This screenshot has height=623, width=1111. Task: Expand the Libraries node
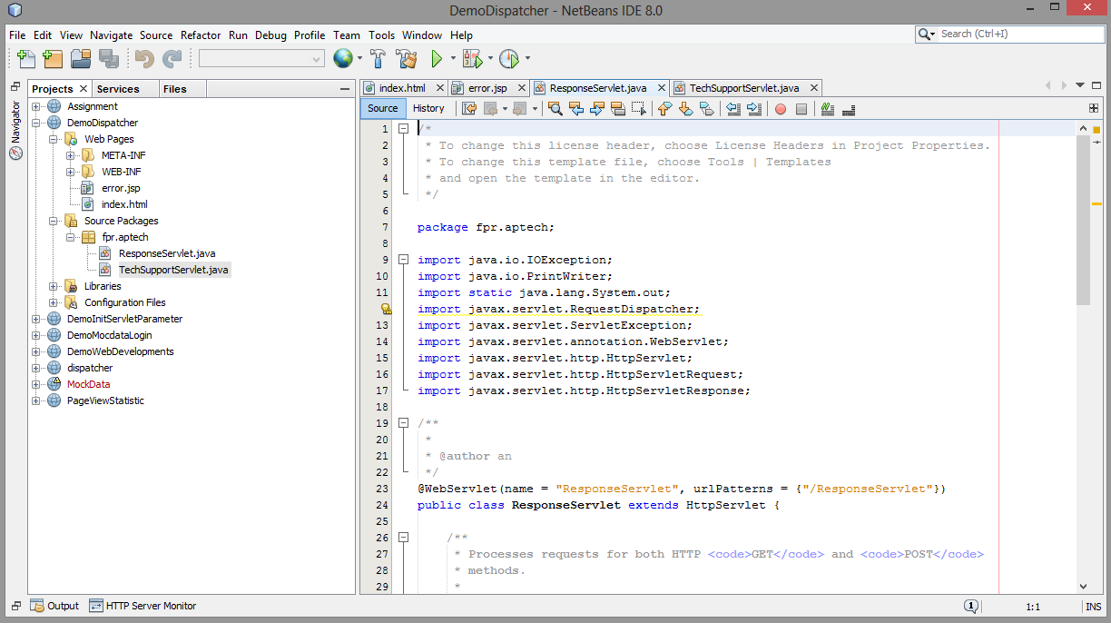53,286
